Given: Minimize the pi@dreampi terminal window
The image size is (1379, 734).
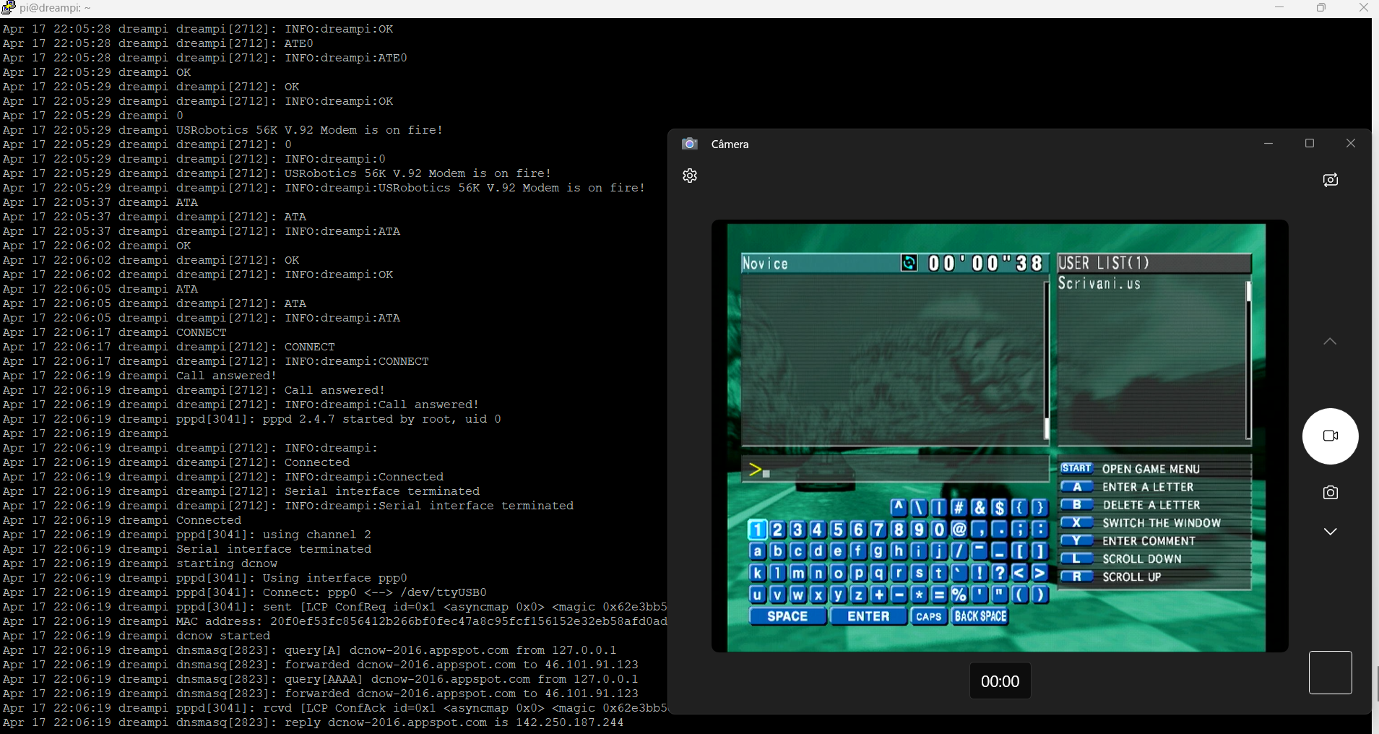Looking at the screenshot, I should [1279, 7].
